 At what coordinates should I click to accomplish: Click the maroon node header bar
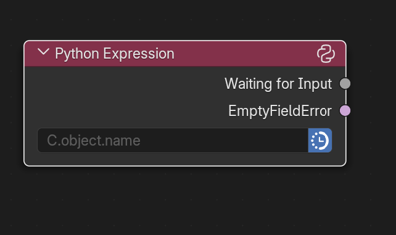pyautogui.click(x=185, y=54)
